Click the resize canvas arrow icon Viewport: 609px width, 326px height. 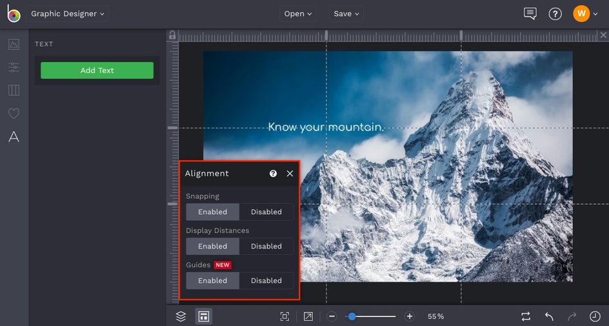tap(308, 316)
